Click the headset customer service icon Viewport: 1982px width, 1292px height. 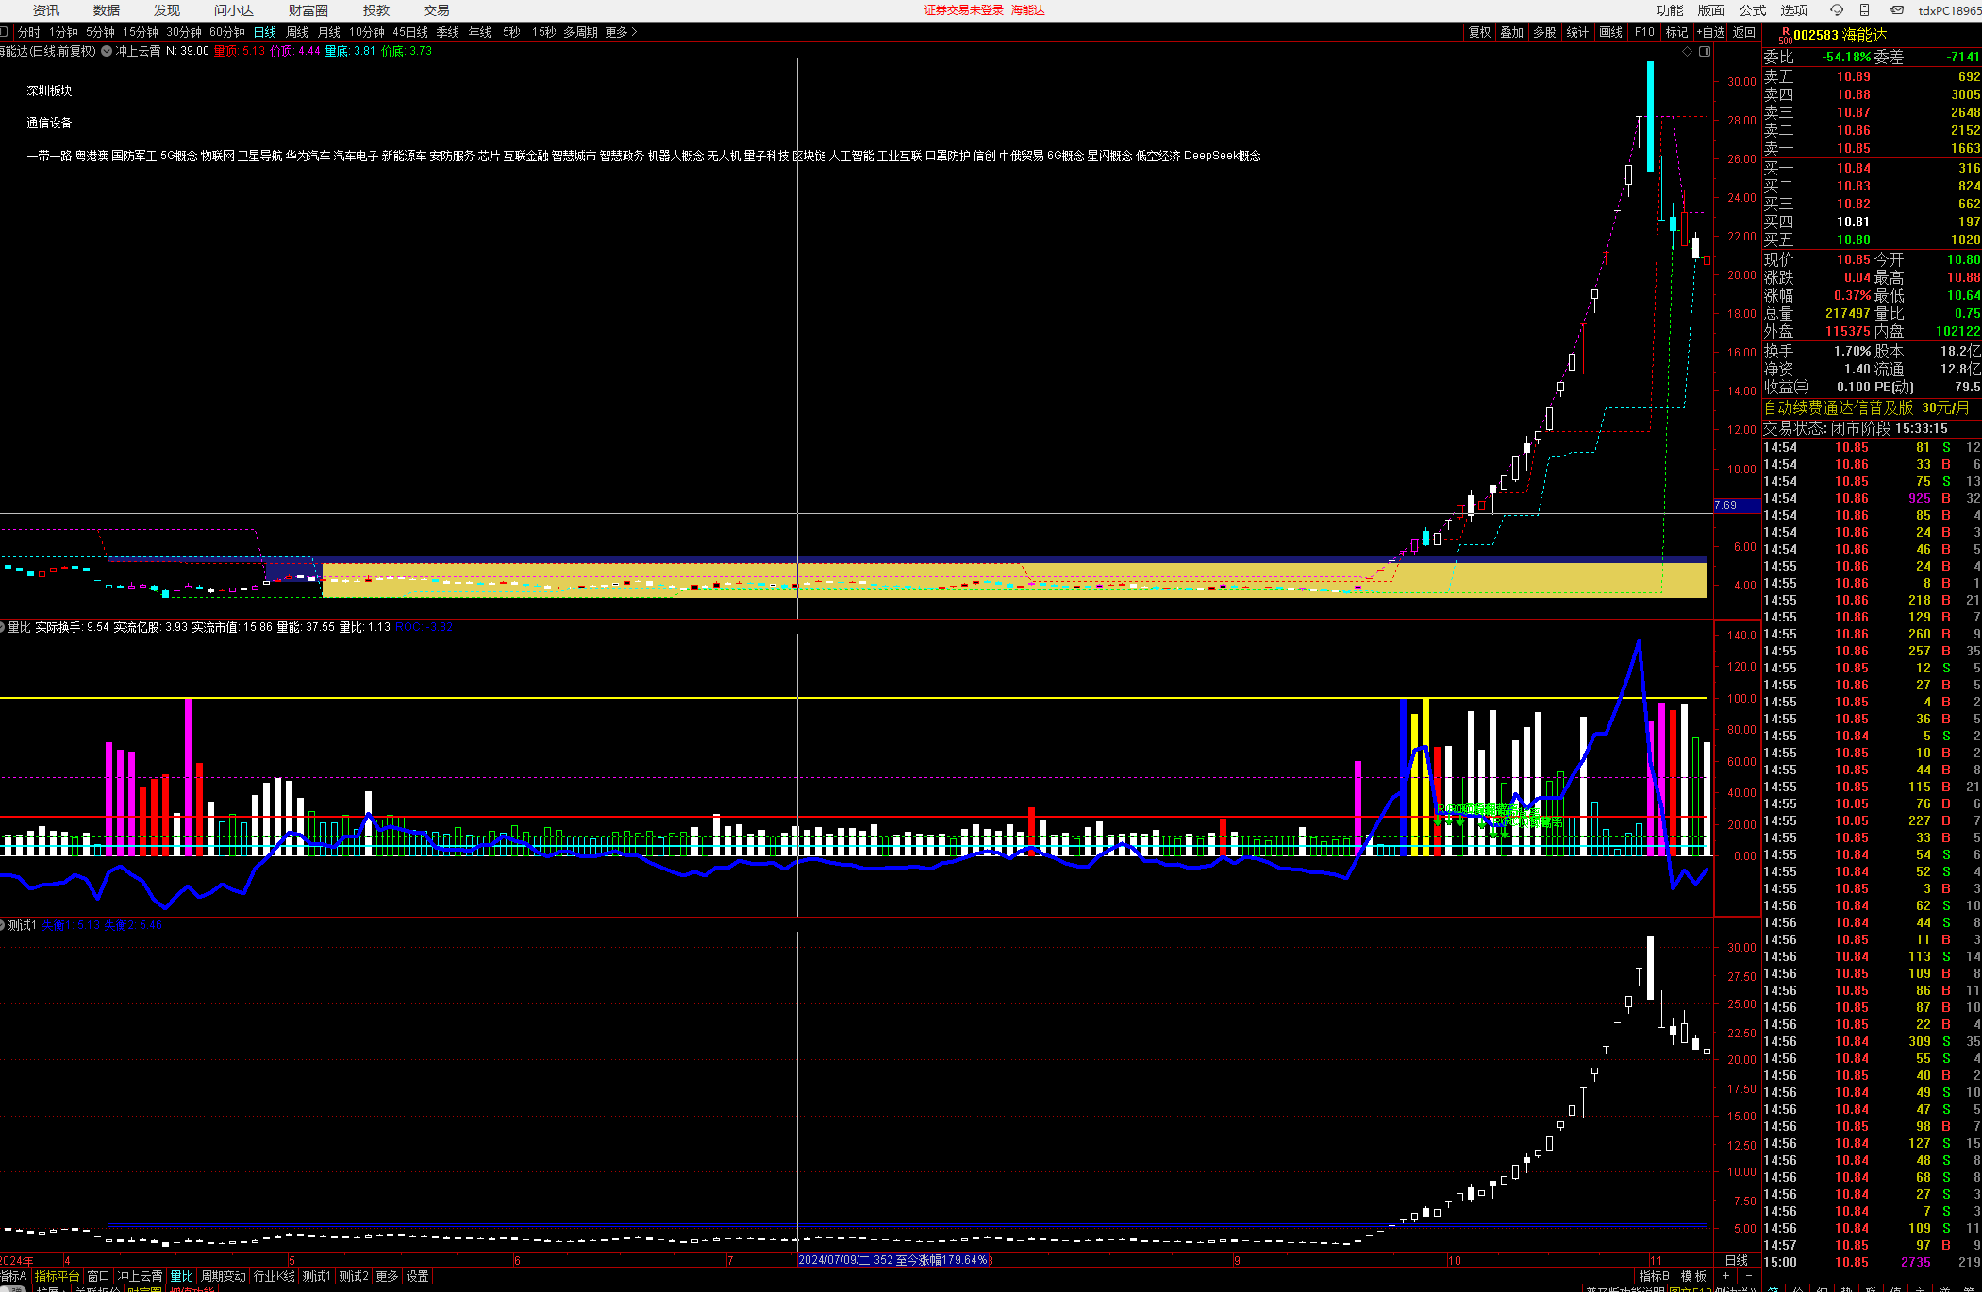pyautogui.click(x=1836, y=10)
